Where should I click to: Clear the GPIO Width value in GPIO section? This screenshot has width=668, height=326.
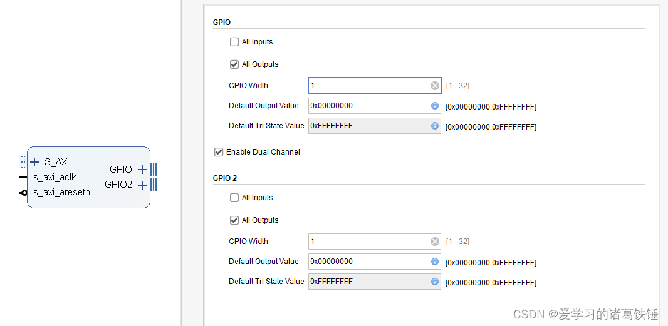[x=434, y=86]
